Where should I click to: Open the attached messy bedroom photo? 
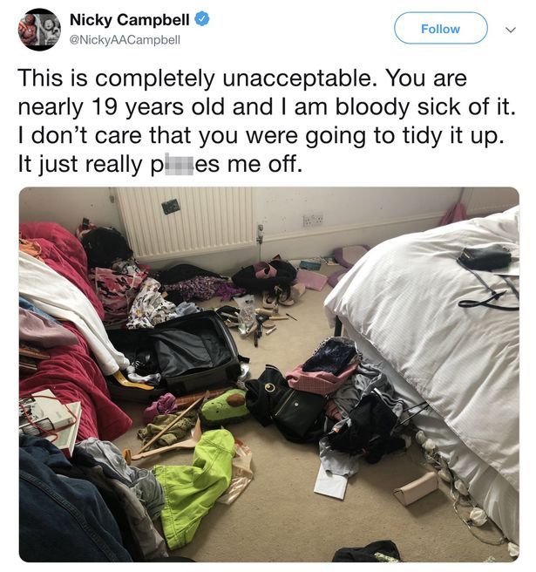(268, 374)
